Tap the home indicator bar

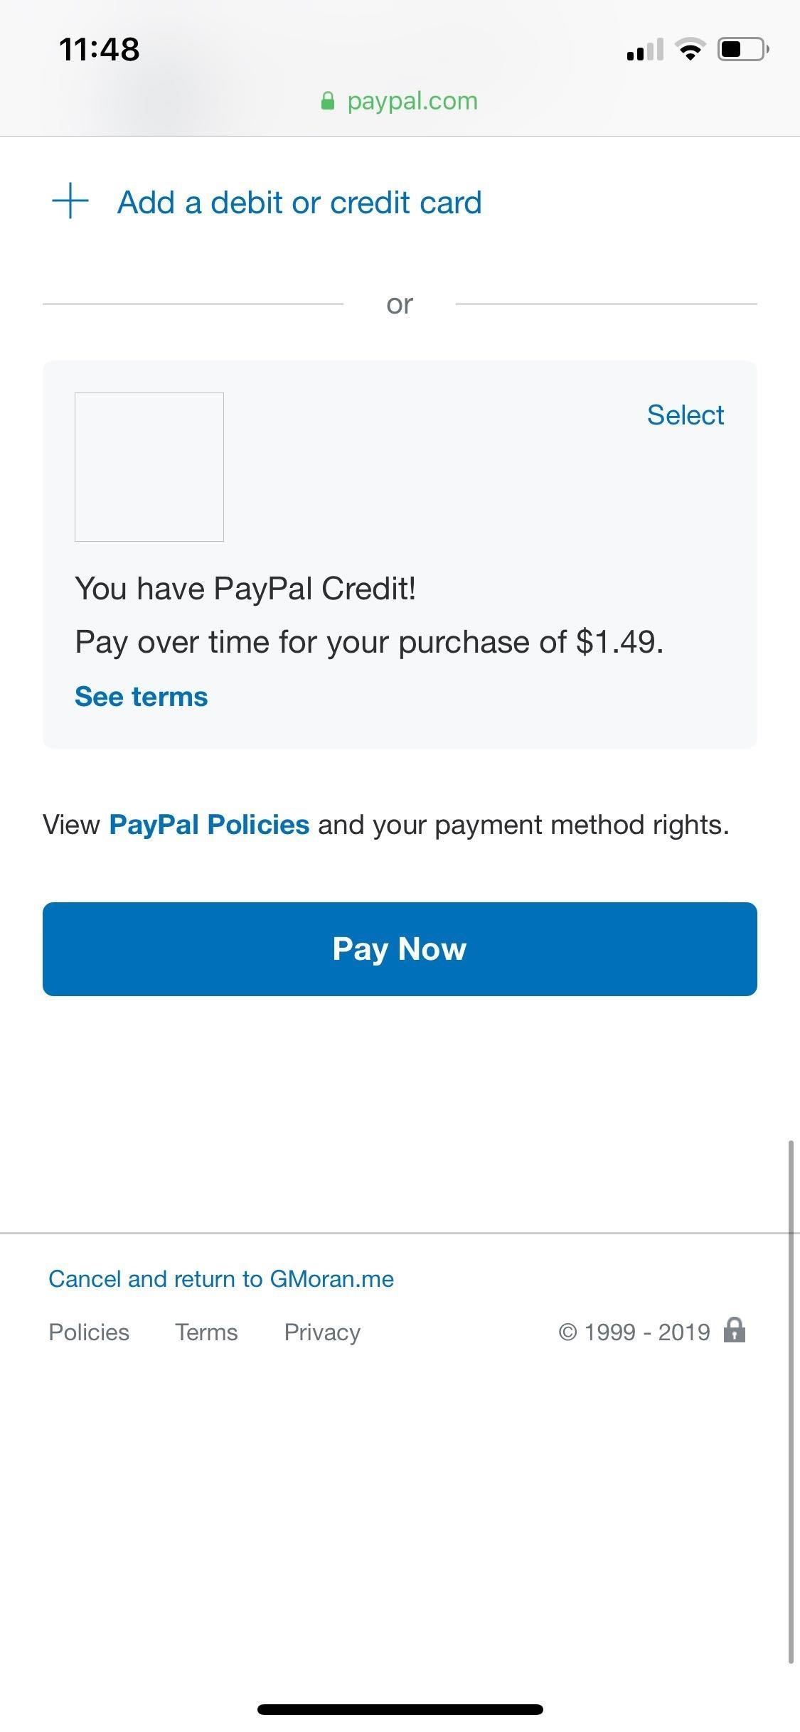[400, 1709]
